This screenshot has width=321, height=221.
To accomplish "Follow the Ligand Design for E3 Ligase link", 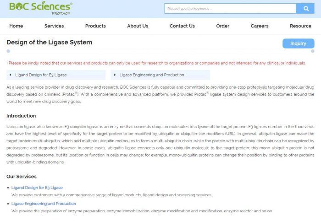I will [x=37, y=188].
